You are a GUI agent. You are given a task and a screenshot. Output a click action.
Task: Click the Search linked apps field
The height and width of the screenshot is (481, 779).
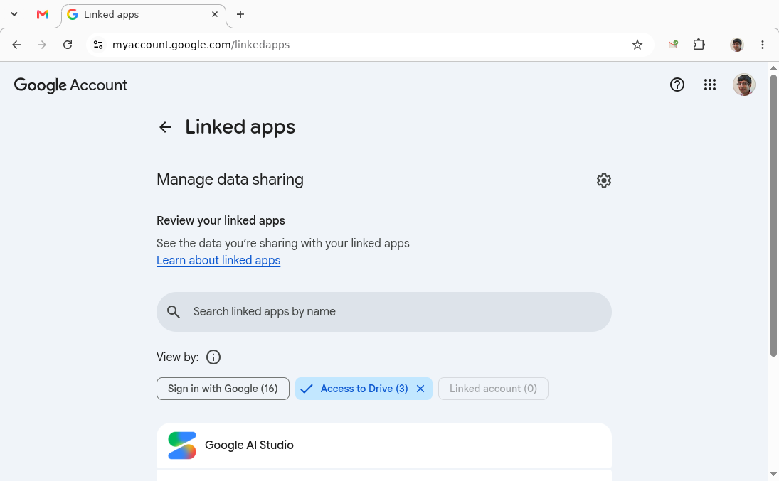(x=383, y=312)
